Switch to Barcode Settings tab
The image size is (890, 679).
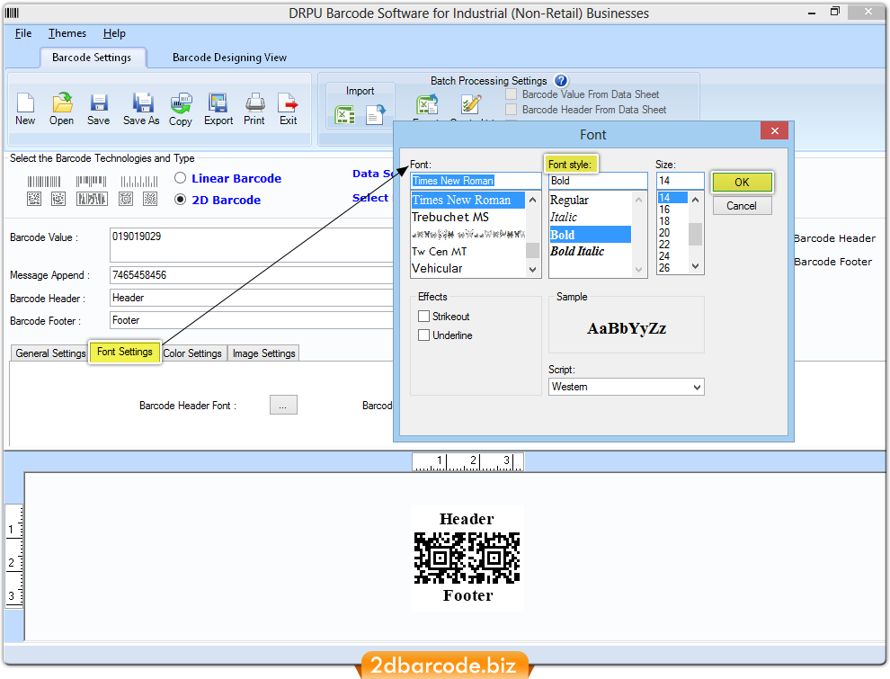pos(92,58)
